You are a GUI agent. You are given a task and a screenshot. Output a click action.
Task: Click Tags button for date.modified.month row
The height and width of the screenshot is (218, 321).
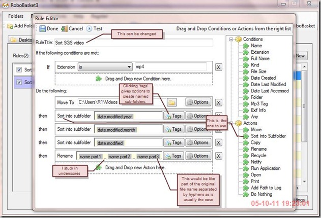[x=174, y=129]
